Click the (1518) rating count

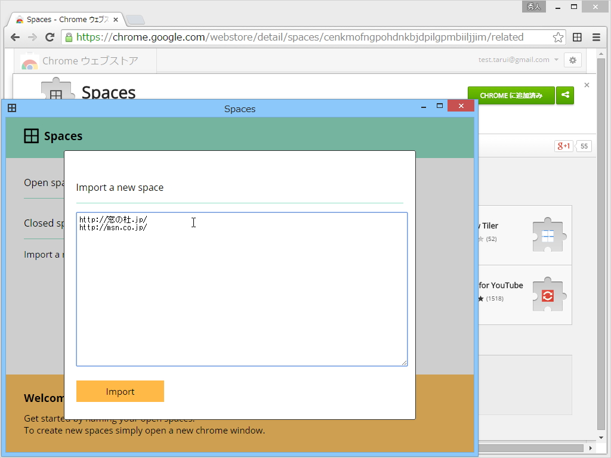(x=495, y=299)
